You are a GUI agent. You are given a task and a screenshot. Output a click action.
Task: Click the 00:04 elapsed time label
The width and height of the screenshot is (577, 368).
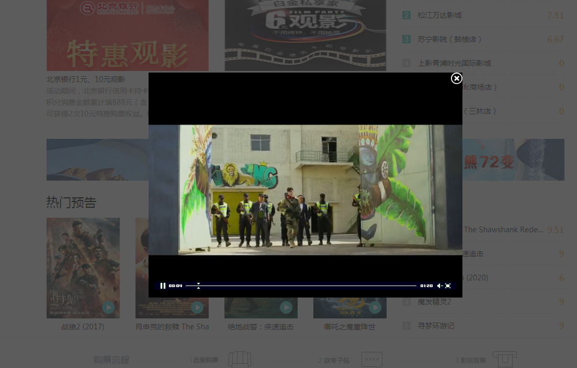coord(176,286)
